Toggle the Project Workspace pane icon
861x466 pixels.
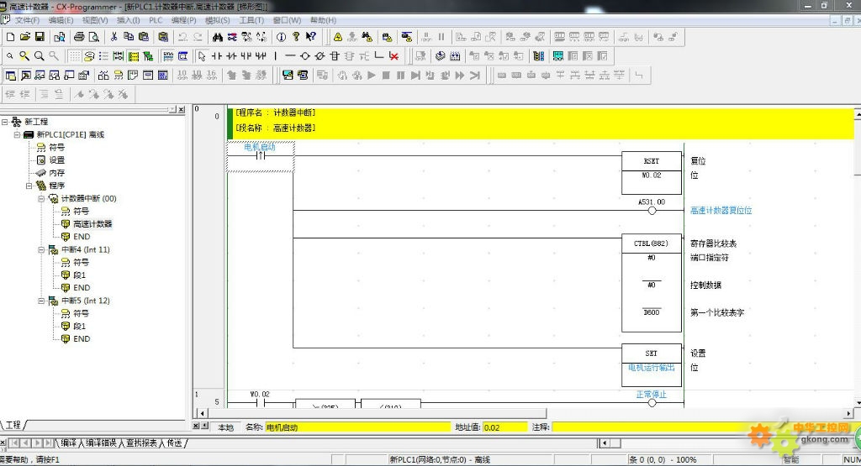pyautogui.click(x=10, y=75)
